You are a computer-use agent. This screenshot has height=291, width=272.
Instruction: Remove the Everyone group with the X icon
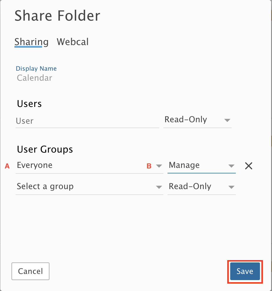(x=248, y=166)
